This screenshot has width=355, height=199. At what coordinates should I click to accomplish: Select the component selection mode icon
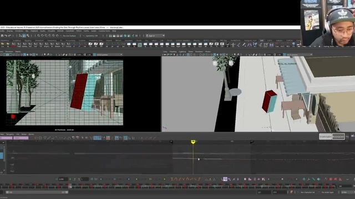[28, 35]
